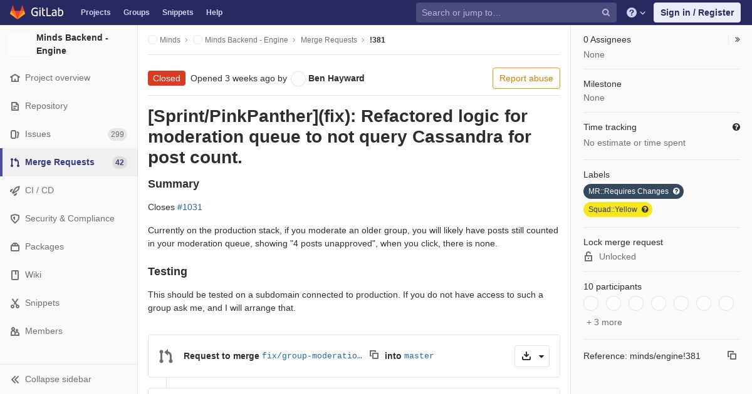The height and width of the screenshot is (394, 752).
Task: Click the Issues sidebar icon
Action: (15, 134)
